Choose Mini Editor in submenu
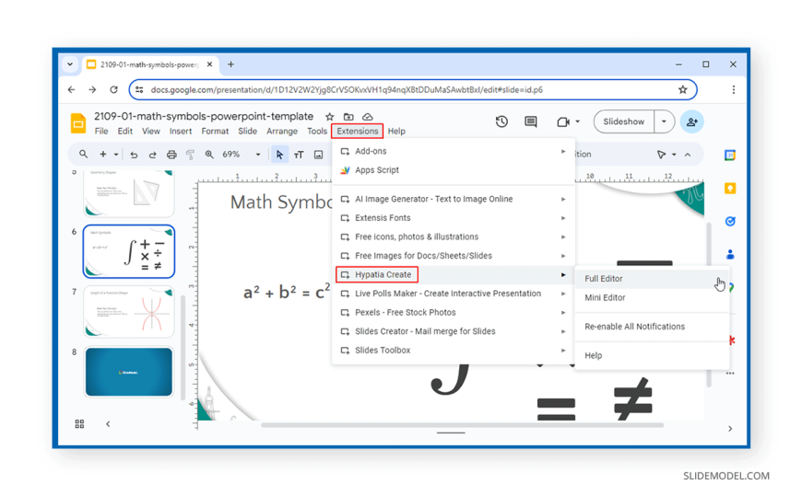 (652, 298)
